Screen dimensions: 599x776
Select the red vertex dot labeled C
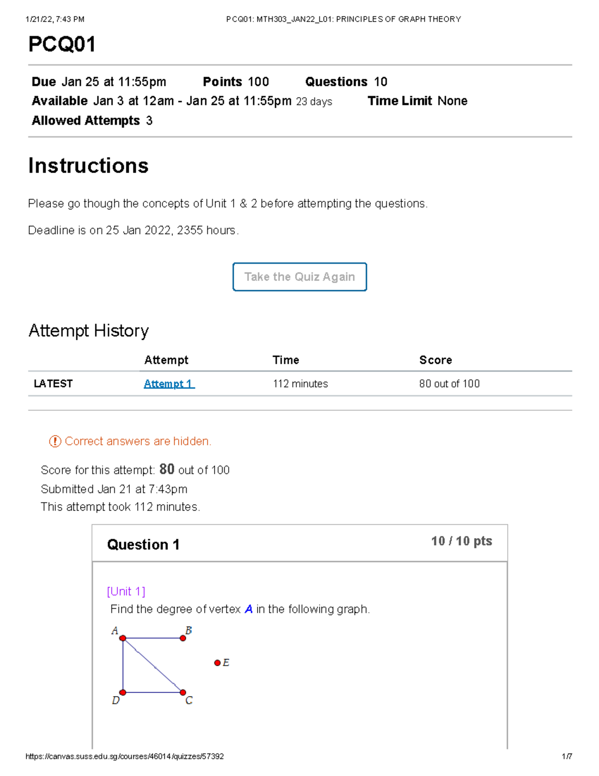[x=182, y=693]
